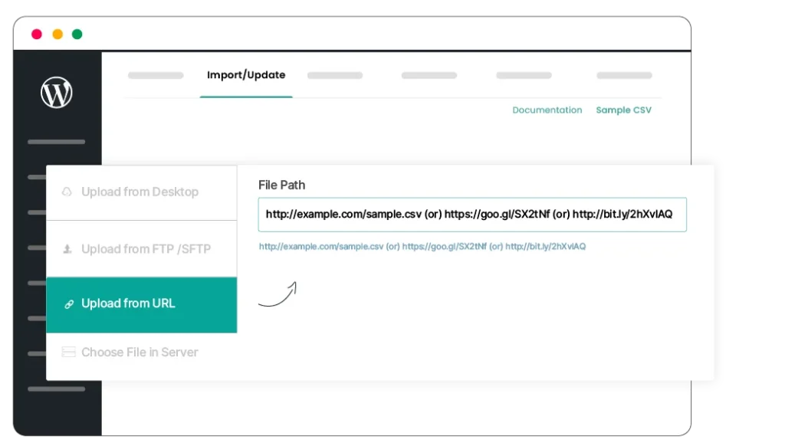Click the server icon beside Choose File in Server
The image size is (785, 446).
[x=67, y=352]
